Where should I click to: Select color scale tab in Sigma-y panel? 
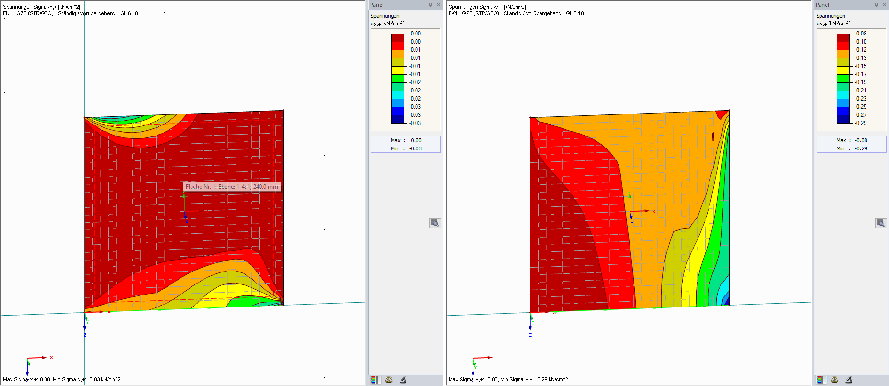[820, 380]
